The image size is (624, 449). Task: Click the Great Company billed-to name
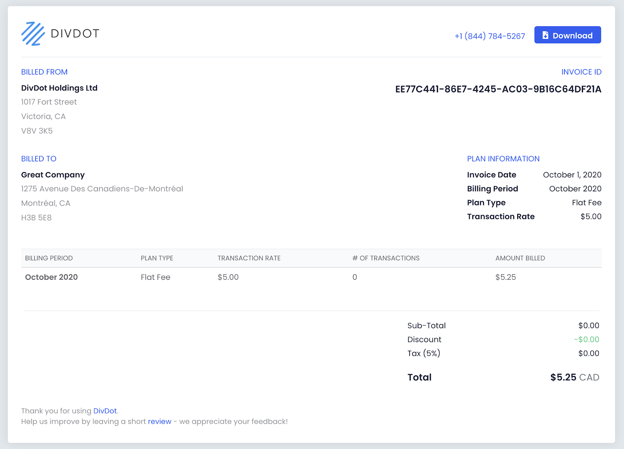tap(53, 175)
